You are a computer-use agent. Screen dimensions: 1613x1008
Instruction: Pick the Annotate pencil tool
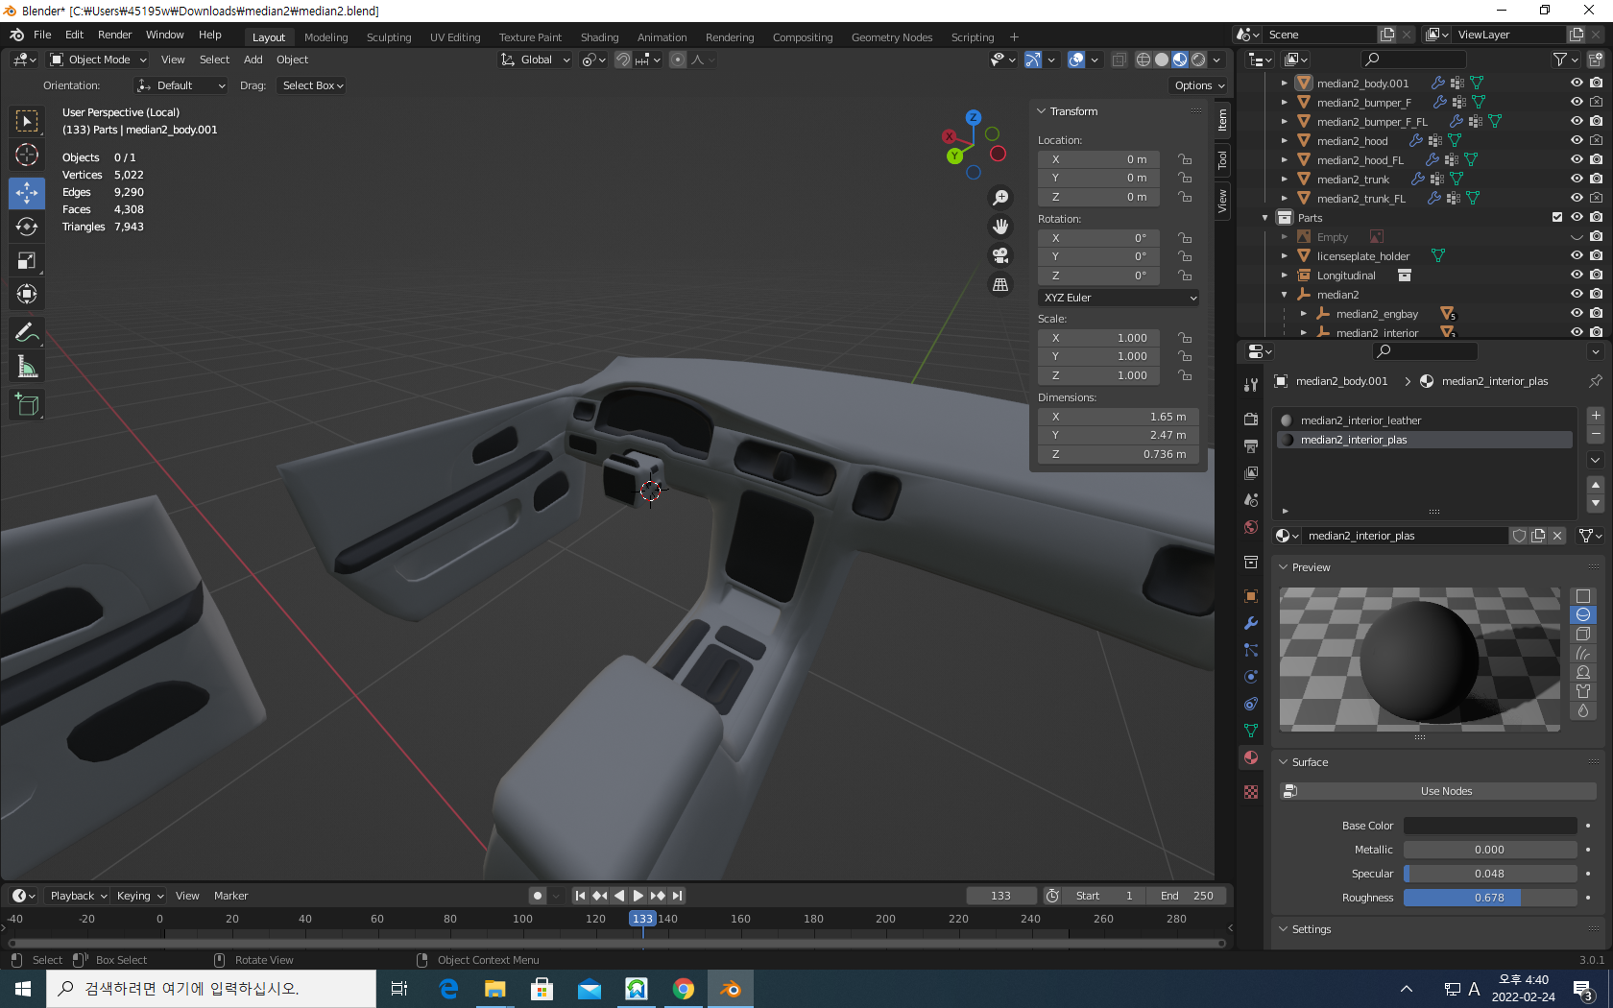pyautogui.click(x=27, y=333)
